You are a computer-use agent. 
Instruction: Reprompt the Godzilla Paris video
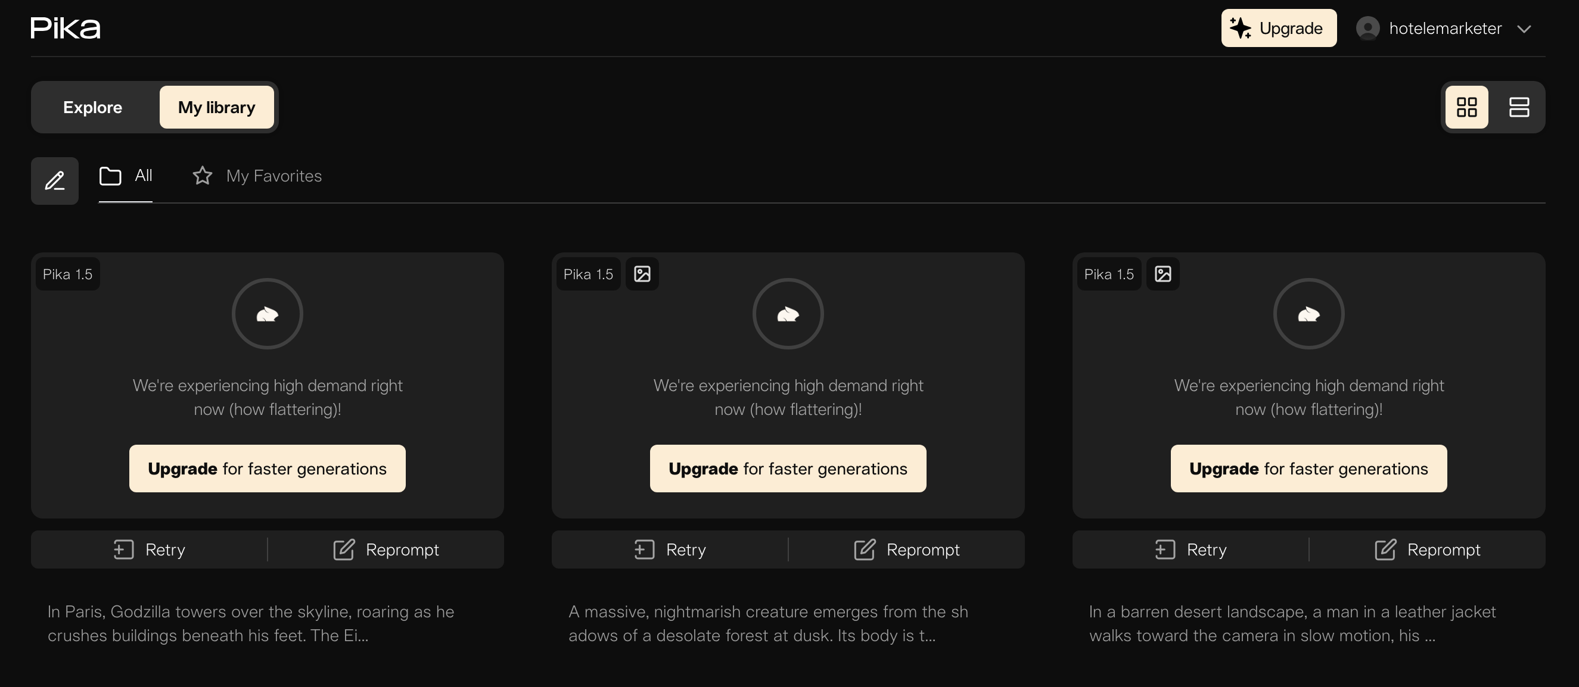coord(386,549)
